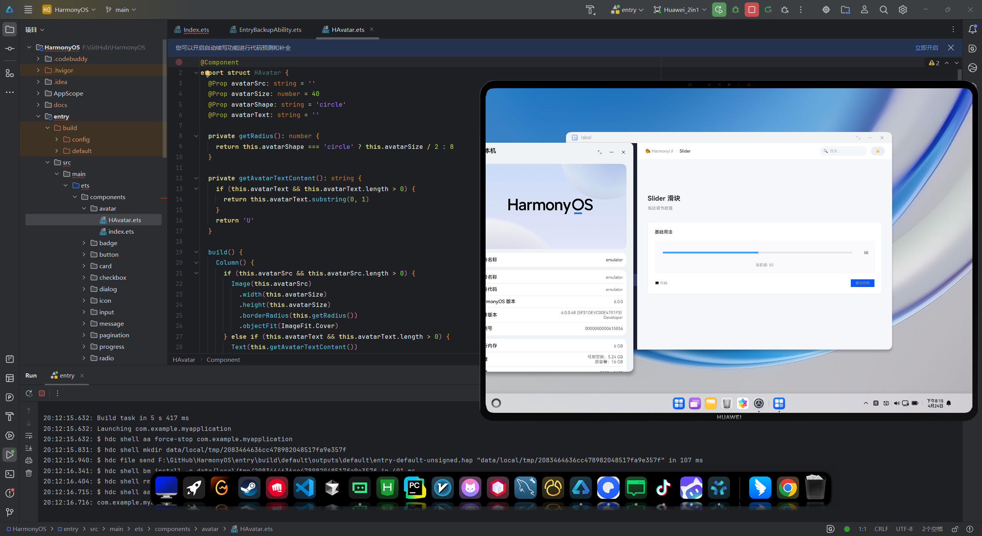Open the Search Everywhere magnifier icon

884,10
